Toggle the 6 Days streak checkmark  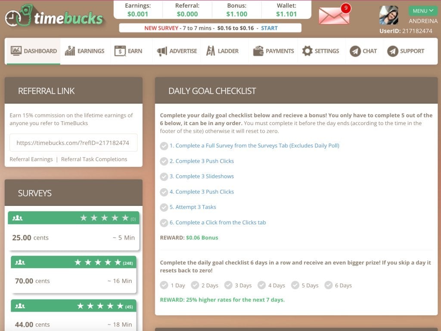[328, 285]
